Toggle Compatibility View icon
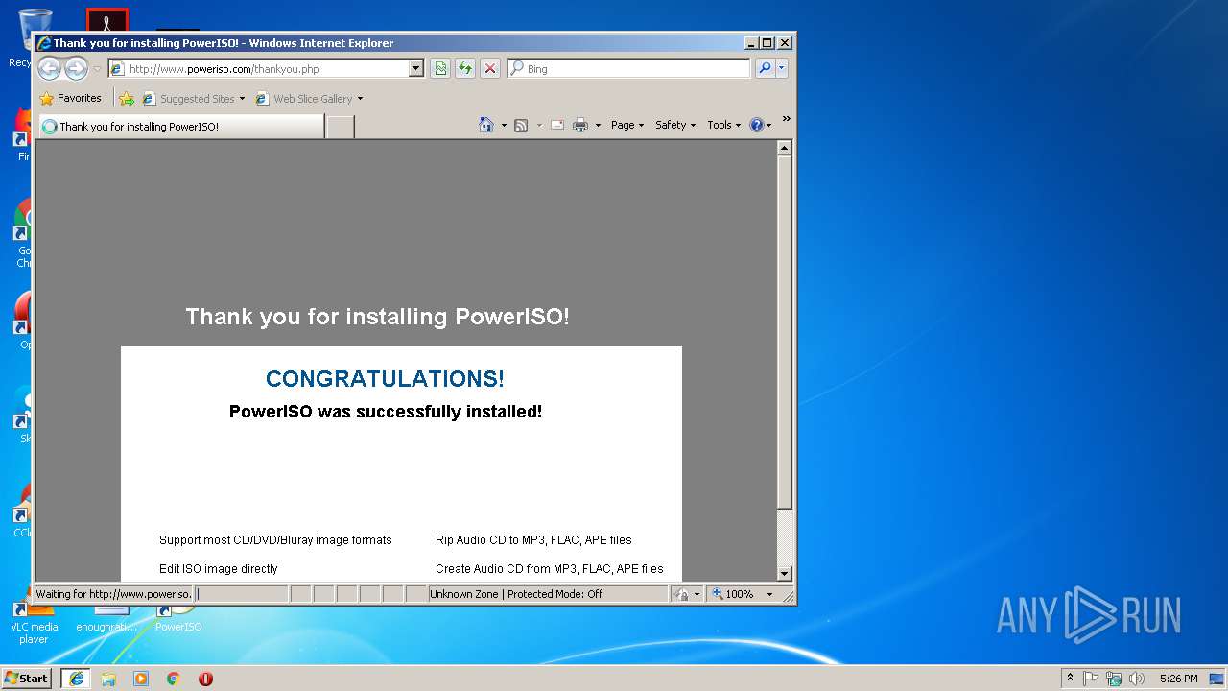 [440, 68]
